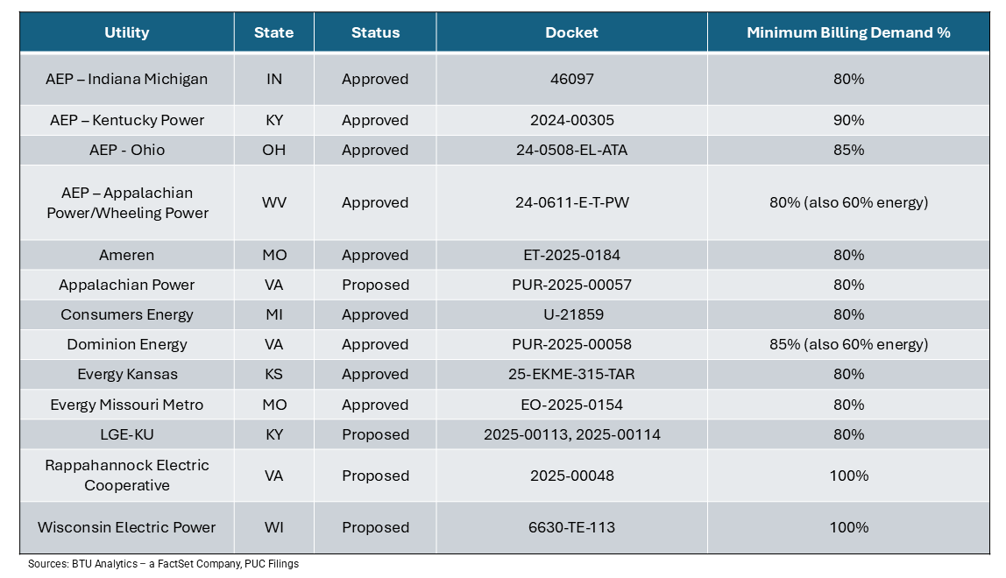Select the 90% billing demand cell
This screenshot has width=1006, height=578.
pos(848,120)
